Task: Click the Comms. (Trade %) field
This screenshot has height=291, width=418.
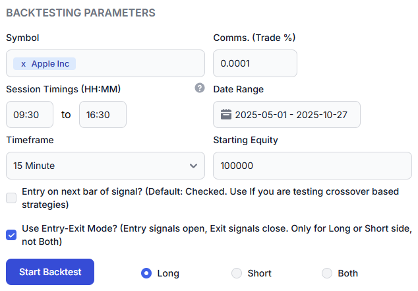Action: (x=254, y=64)
